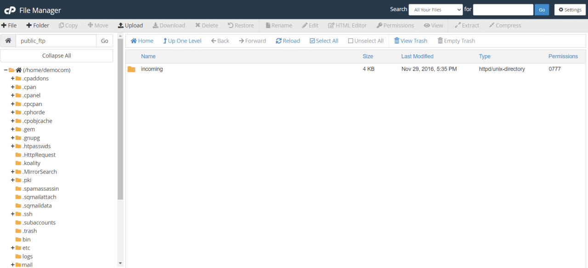
Task: Reload the current directory listing
Action: point(288,40)
